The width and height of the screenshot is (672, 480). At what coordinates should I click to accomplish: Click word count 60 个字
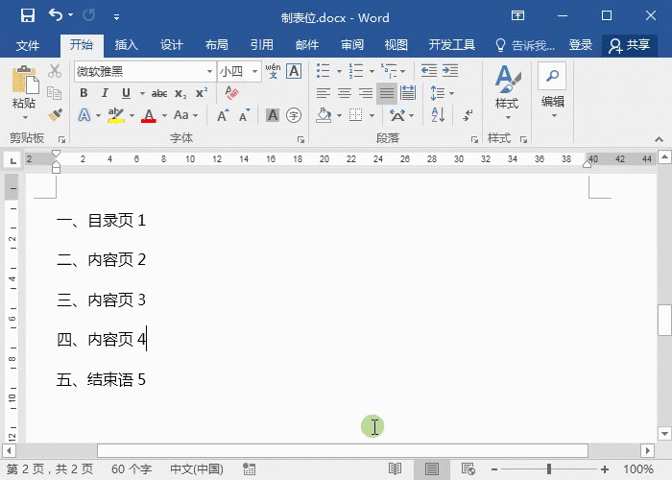click(132, 468)
